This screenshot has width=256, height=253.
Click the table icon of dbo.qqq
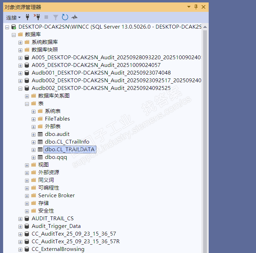click(40, 157)
